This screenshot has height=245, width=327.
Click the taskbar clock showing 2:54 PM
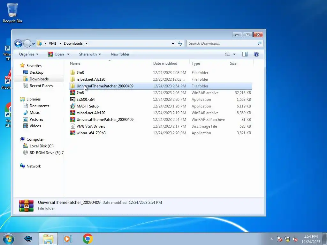[x=311, y=239]
